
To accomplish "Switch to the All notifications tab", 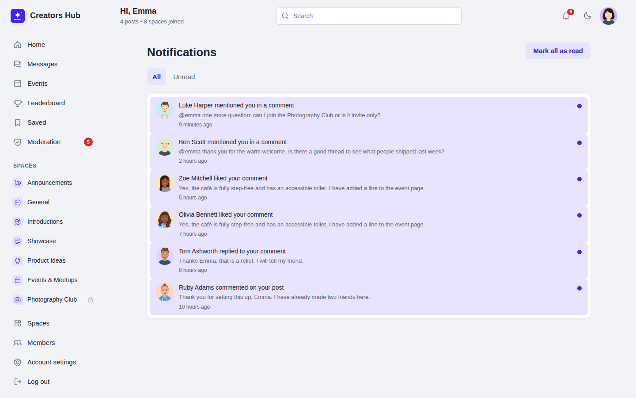I will pos(156,77).
